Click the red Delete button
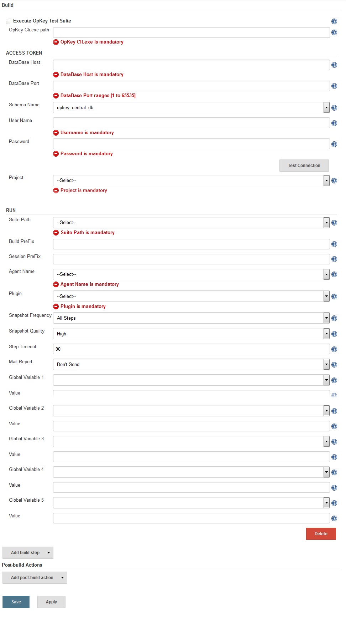The height and width of the screenshot is (618, 346). [x=321, y=534]
